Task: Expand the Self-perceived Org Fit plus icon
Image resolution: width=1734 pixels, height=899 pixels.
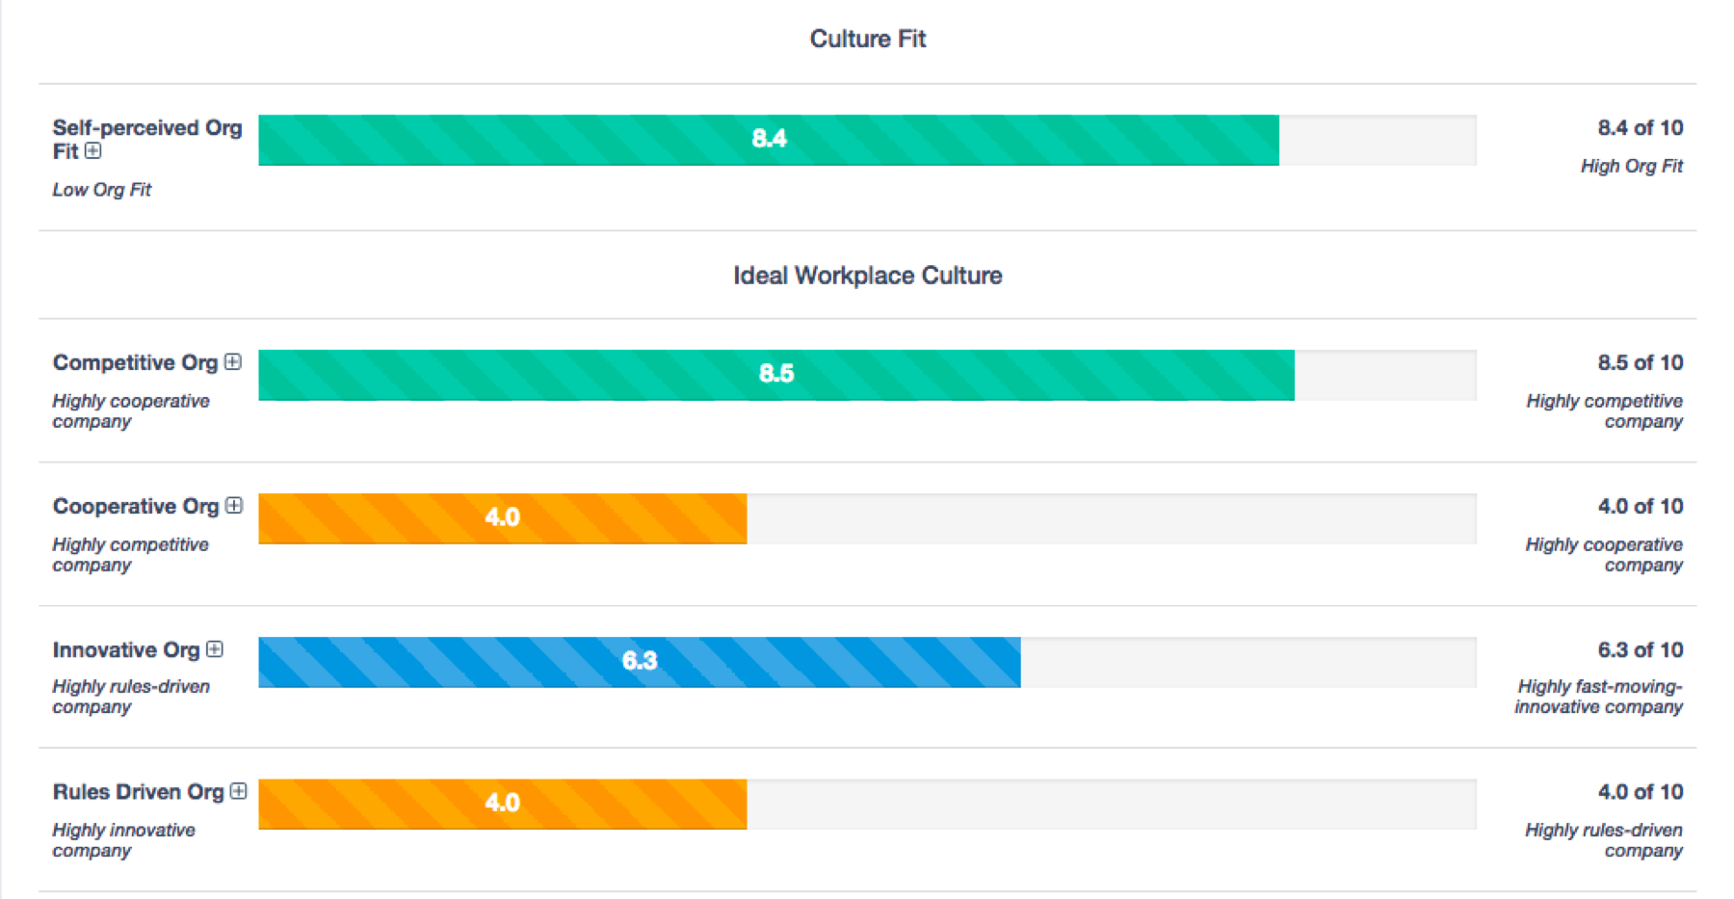Action: coord(93,150)
